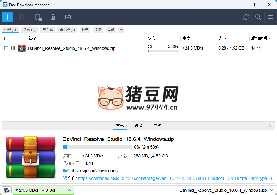This screenshot has width=277, height=195.
Task: Open the search magnifier icon
Action: [x=258, y=17]
